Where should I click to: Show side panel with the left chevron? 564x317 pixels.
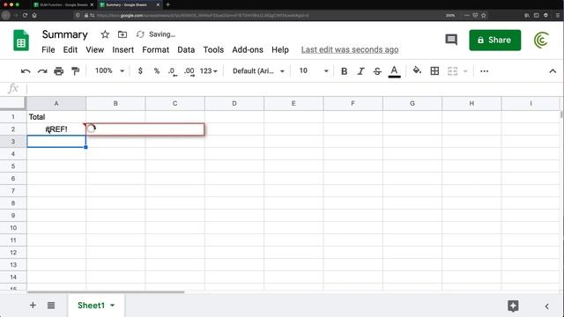point(546,306)
